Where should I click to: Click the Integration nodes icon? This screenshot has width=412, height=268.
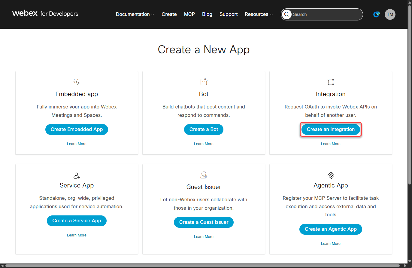click(331, 82)
